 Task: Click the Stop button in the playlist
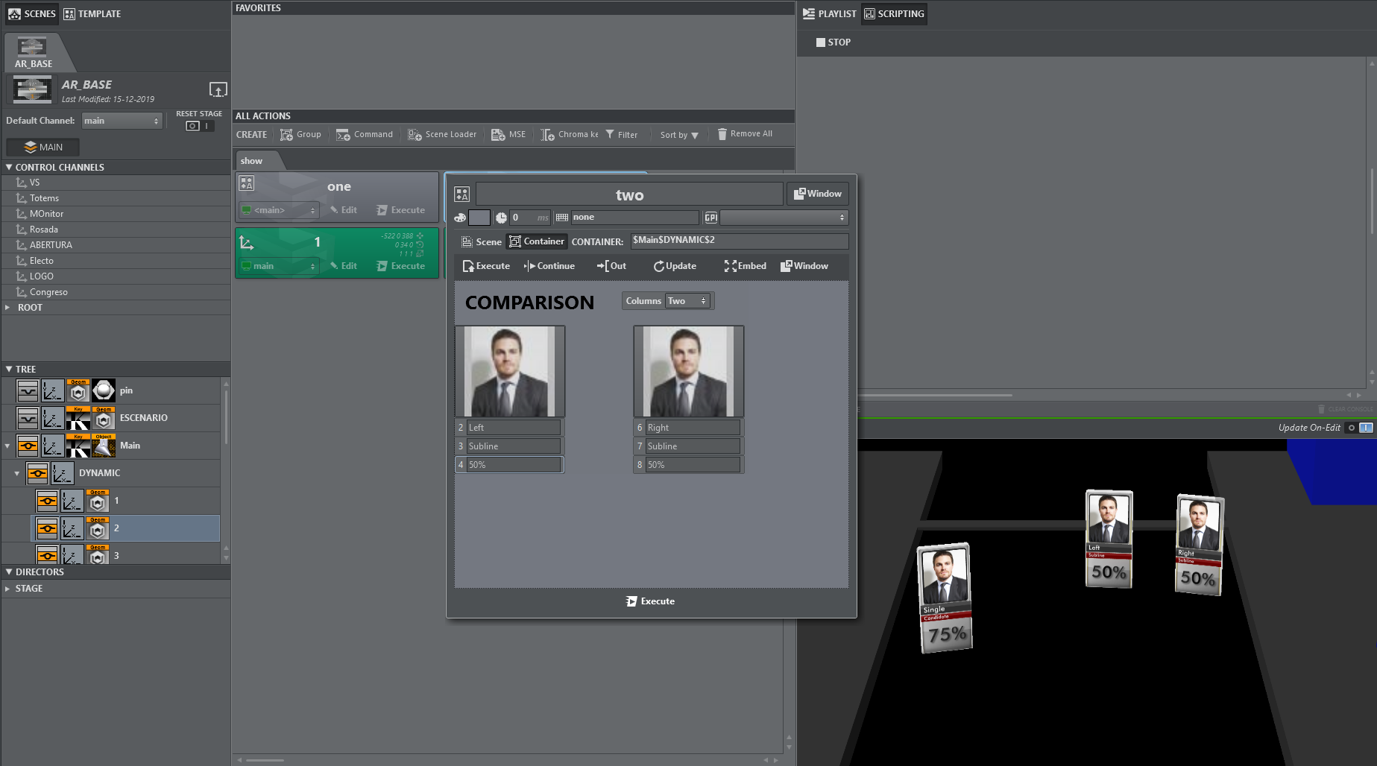pos(833,42)
